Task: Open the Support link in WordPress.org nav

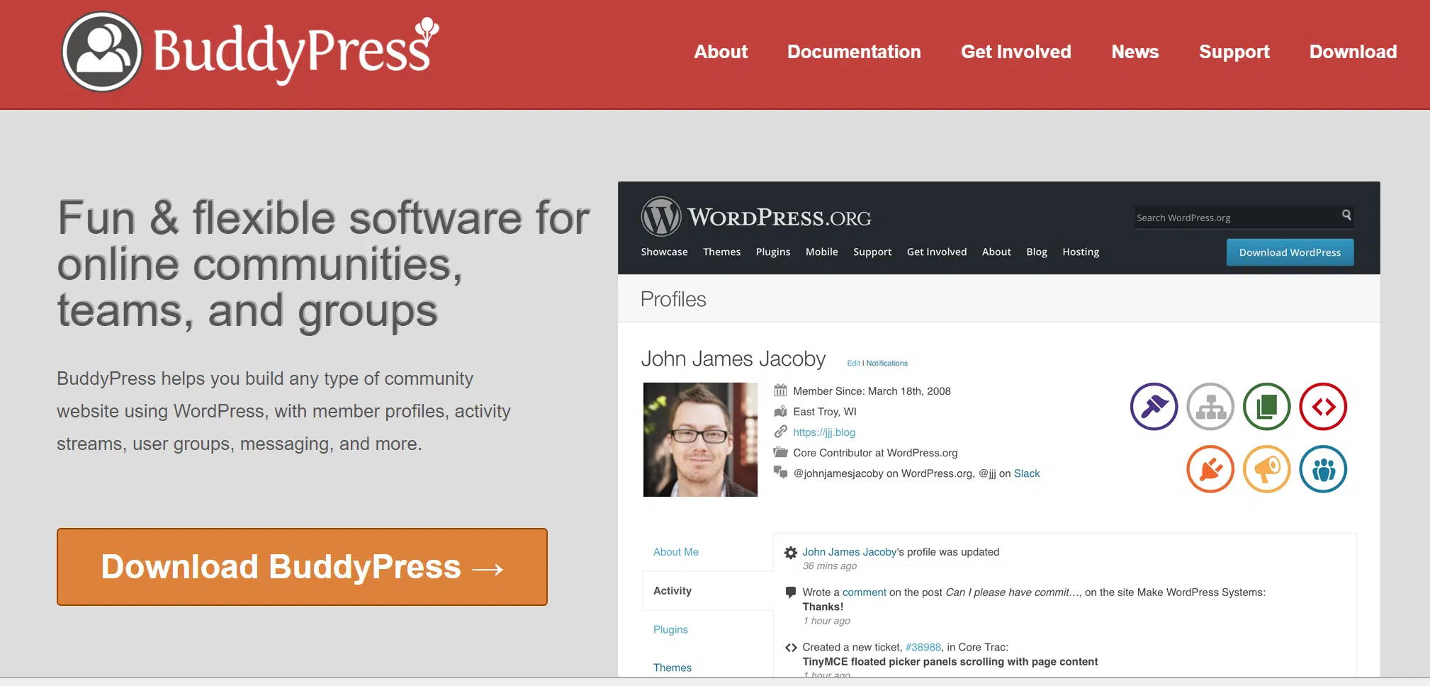Action: coord(872,252)
